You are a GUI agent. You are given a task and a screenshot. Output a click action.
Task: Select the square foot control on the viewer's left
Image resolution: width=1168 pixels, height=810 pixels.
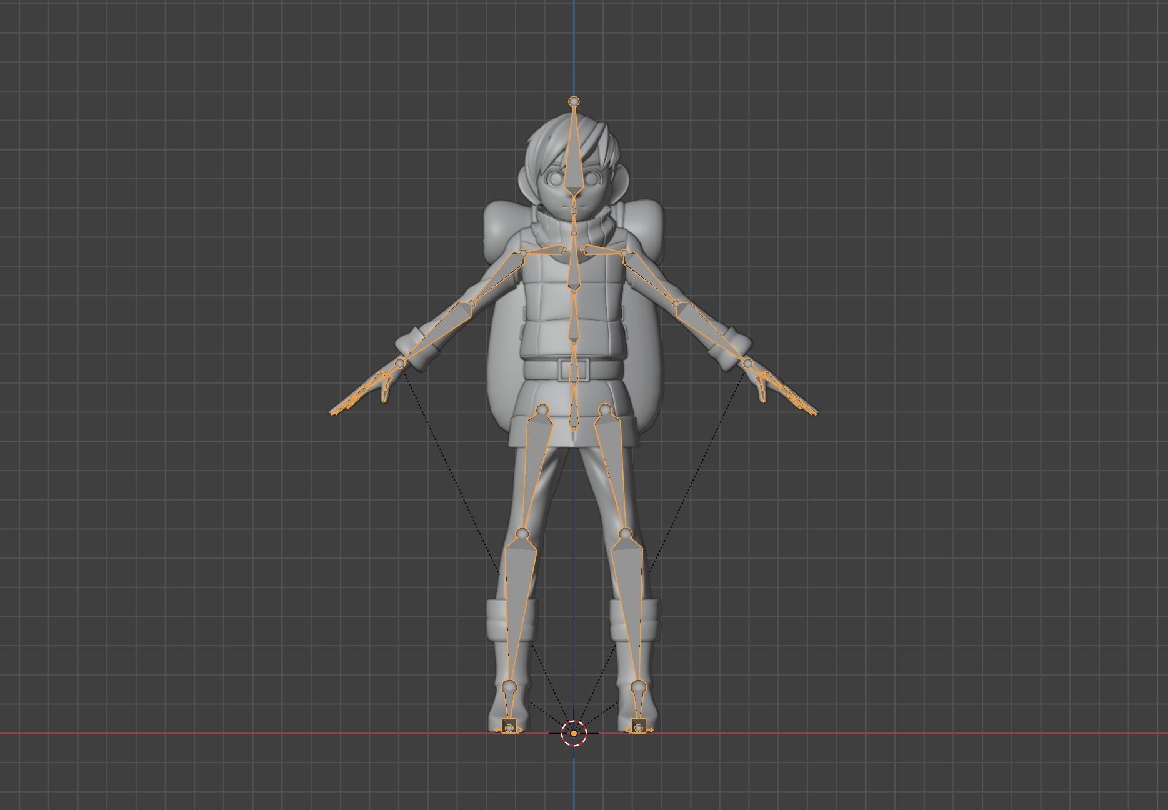[x=509, y=727]
